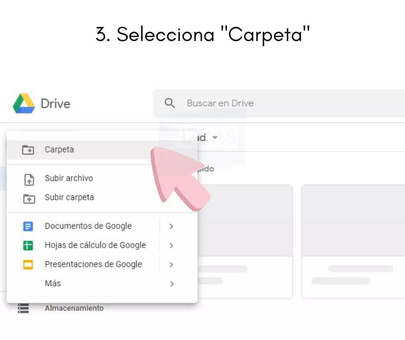
Task: Select Carpeta from the menu
Action: tap(59, 150)
